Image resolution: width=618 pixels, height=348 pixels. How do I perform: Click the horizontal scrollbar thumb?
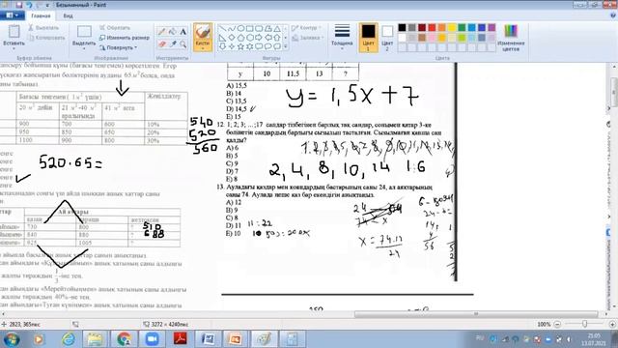click(476, 314)
